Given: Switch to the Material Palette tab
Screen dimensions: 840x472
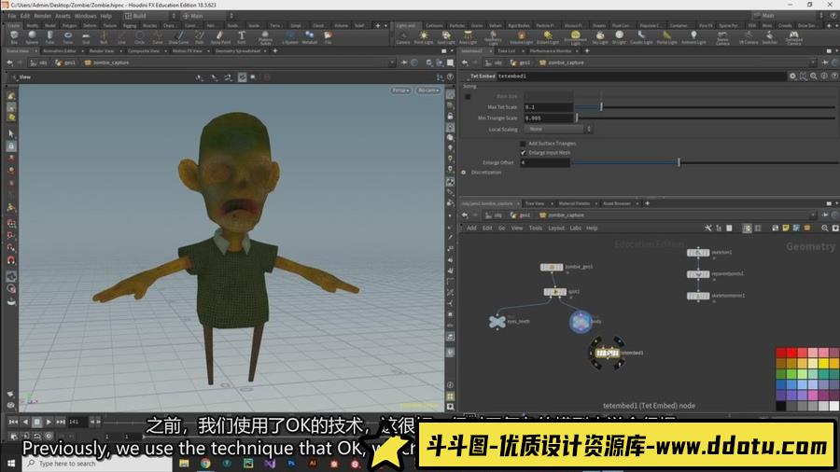Looking at the screenshot, I should 574,203.
